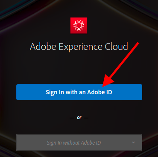Select the Adobe Experience Cloud heading text

coord(79,47)
